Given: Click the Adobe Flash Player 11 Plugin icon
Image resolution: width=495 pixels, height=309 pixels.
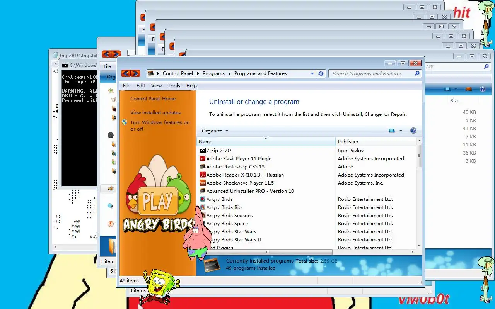Looking at the screenshot, I should 202,158.
